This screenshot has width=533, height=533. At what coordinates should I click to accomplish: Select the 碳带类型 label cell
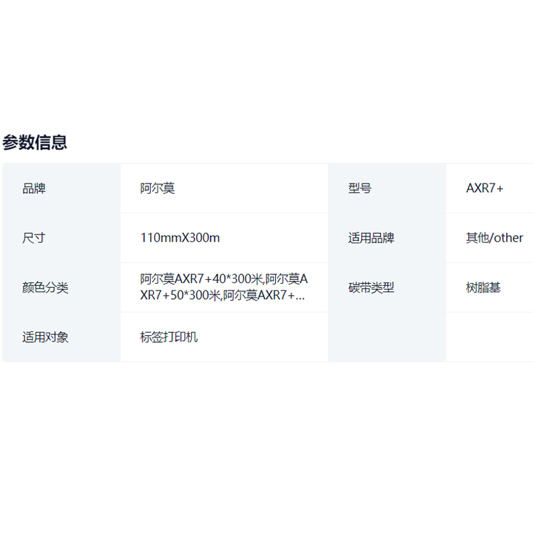[387, 288]
